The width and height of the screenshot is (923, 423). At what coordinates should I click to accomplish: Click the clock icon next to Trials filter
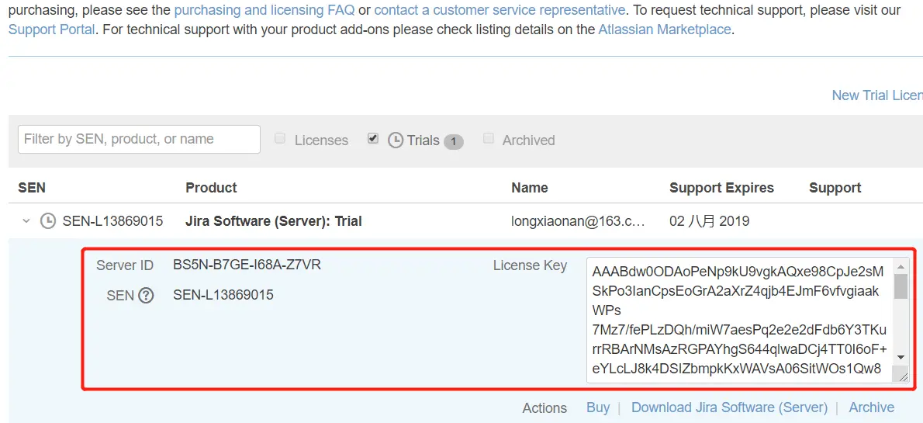coord(396,140)
